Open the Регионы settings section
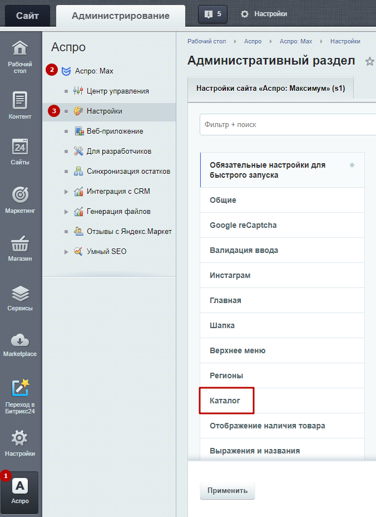 (x=282, y=375)
